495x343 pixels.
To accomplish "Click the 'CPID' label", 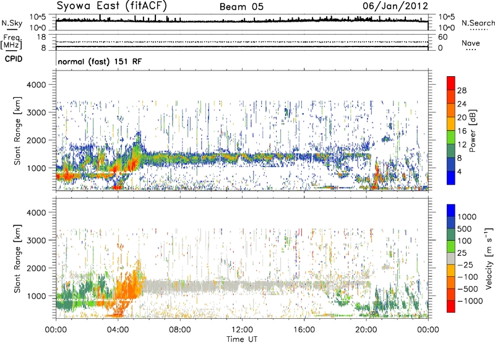I will click(14, 59).
